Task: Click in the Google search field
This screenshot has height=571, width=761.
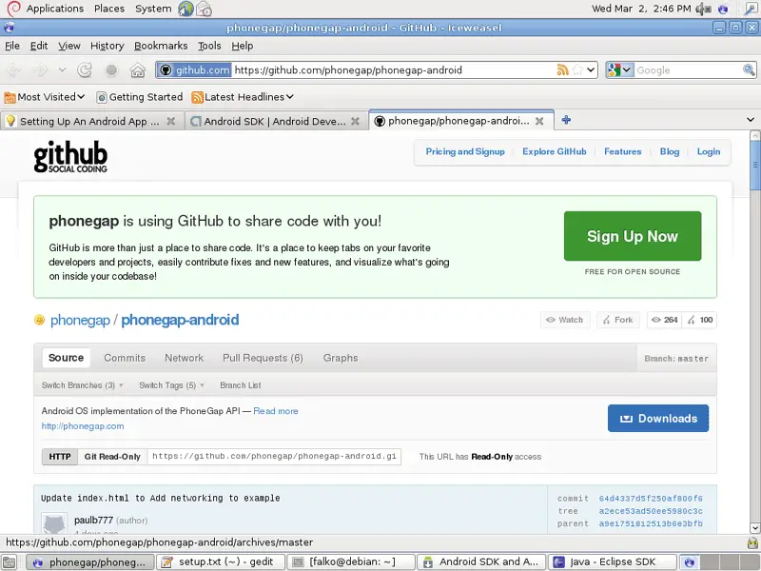Action: (688, 69)
